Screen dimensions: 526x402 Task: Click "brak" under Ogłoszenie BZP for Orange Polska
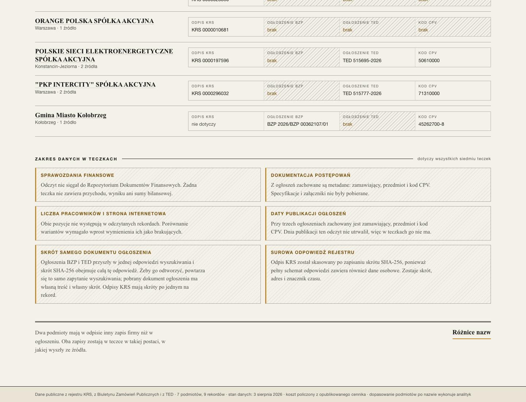(272, 30)
